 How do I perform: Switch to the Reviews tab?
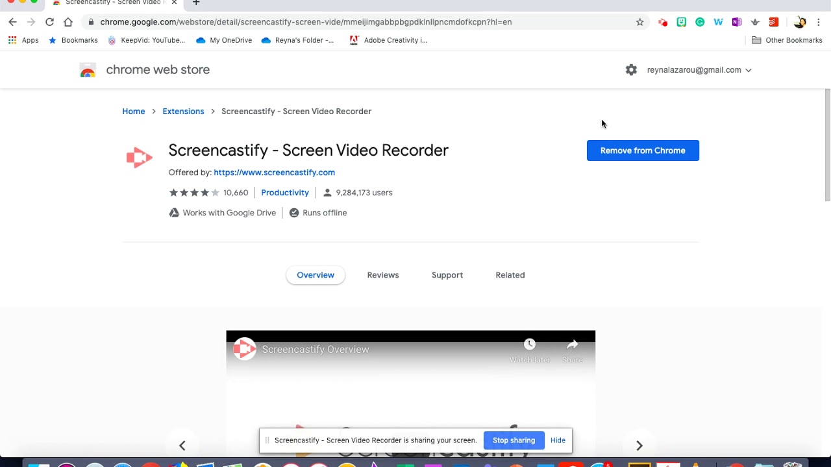click(383, 275)
